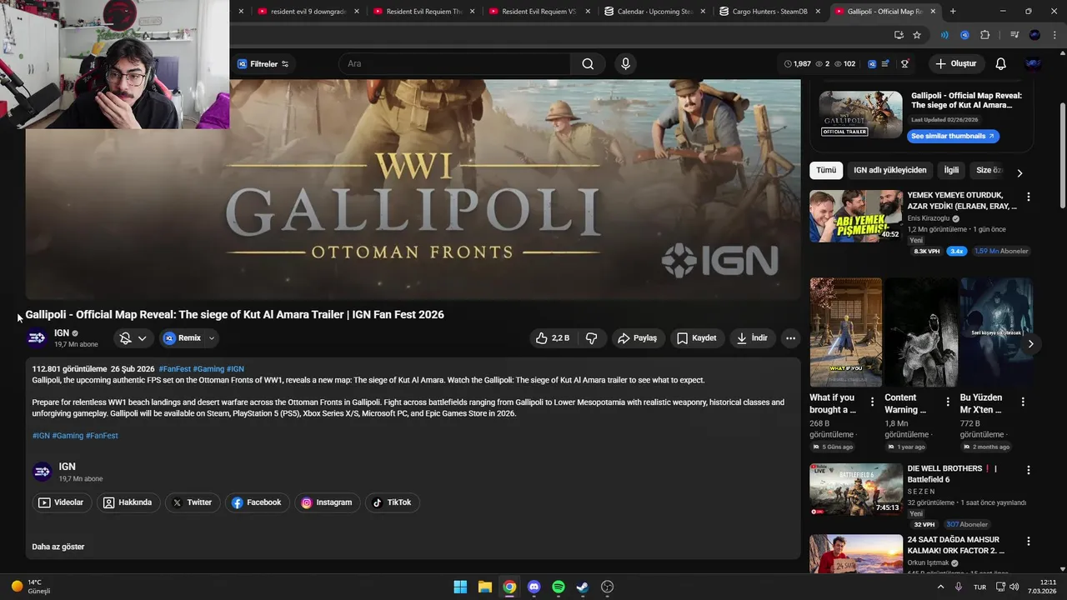Bookmark this page with the star icon
1067x600 pixels.
click(917, 35)
